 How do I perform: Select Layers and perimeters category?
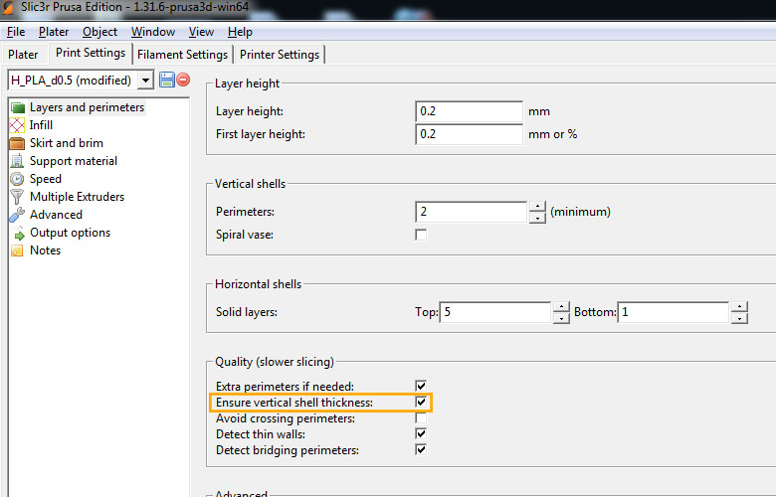pos(88,107)
